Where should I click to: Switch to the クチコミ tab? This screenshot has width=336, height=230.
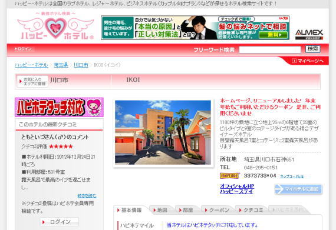pyautogui.click(x=251, y=210)
